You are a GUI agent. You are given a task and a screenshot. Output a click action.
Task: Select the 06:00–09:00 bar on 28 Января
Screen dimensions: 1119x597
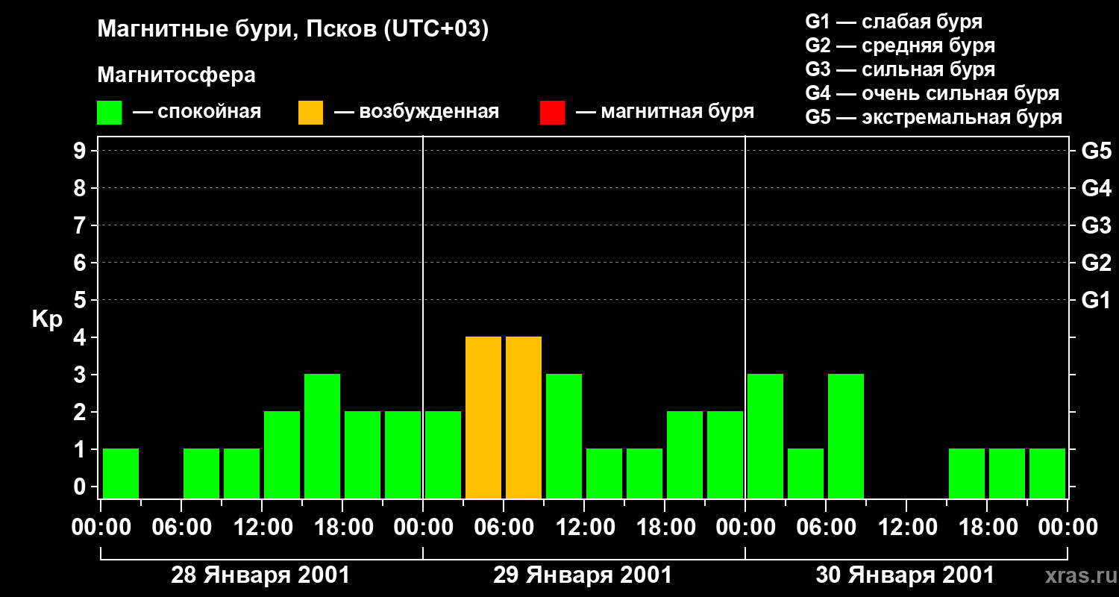click(201, 473)
